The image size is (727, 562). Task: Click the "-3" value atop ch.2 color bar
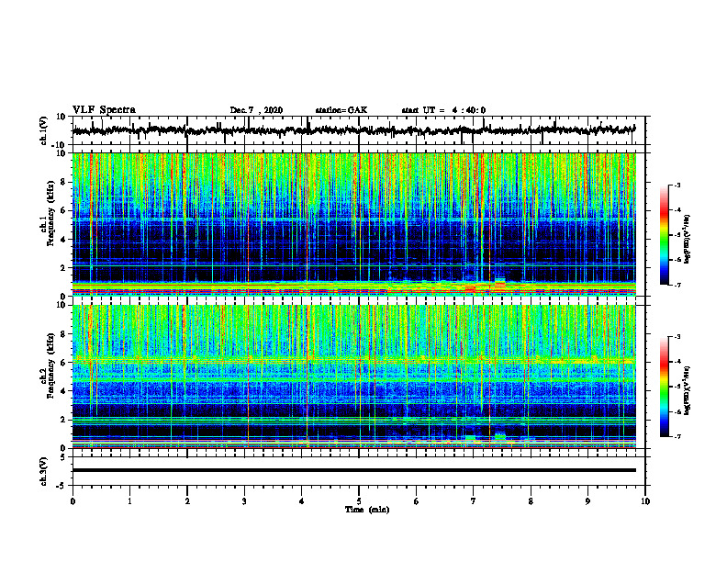pos(677,337)
